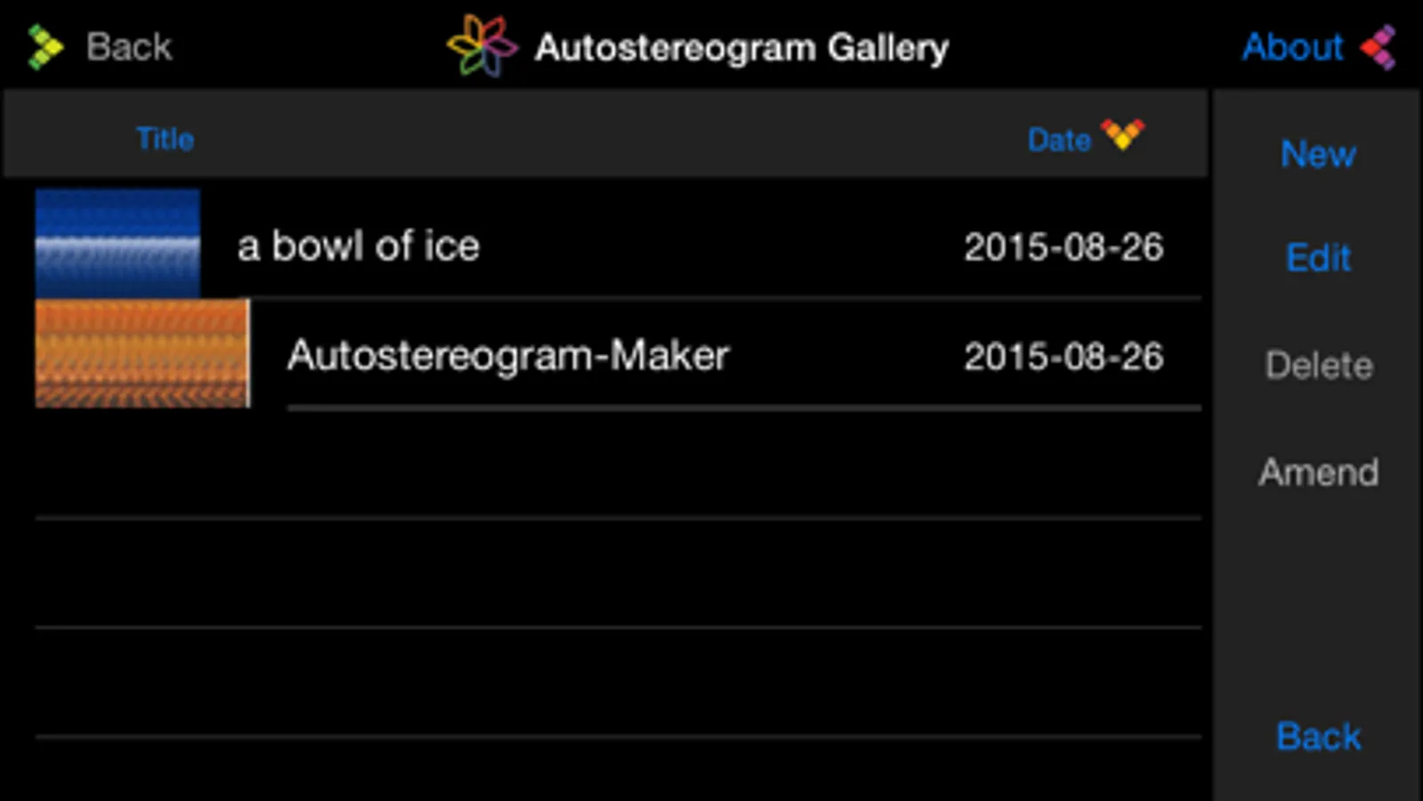
Task: Click the colorful flower app logo
Action: [481, 46]
